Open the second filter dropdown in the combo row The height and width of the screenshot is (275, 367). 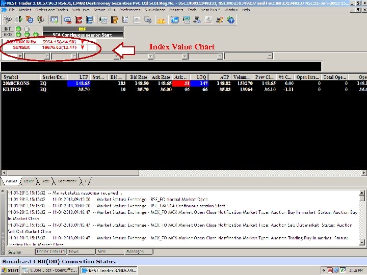47,56
